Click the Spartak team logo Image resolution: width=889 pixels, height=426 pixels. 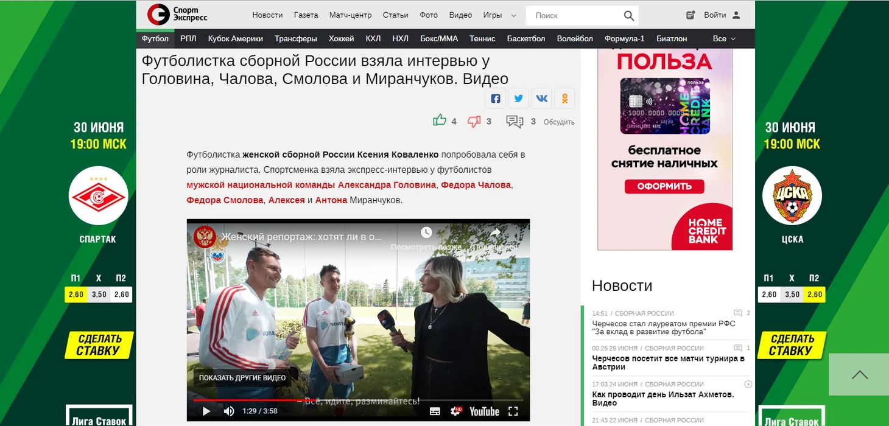click(98, 195)
